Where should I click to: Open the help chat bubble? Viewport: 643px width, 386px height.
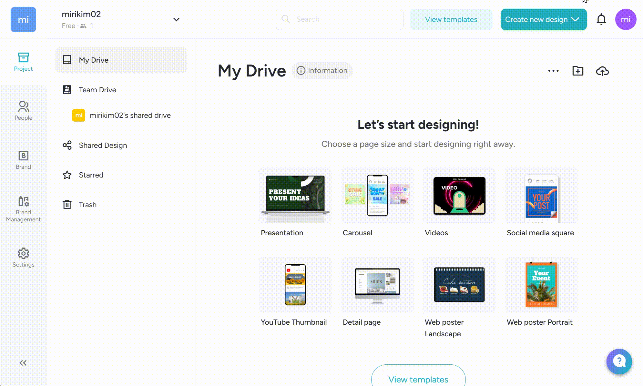619,361
